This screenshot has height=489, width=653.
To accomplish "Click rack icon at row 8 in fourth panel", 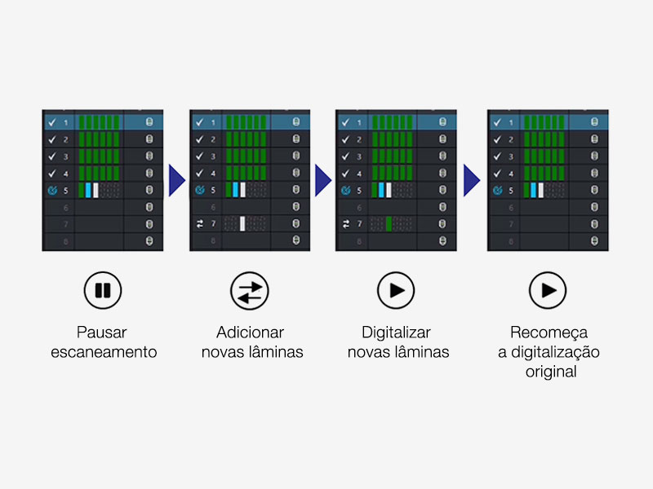I will (593, 241).
